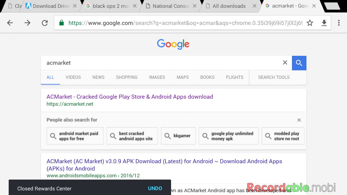Dismiss the People also search for panel
The width and height of the screenshot is (347, 195).
[299, 120]
